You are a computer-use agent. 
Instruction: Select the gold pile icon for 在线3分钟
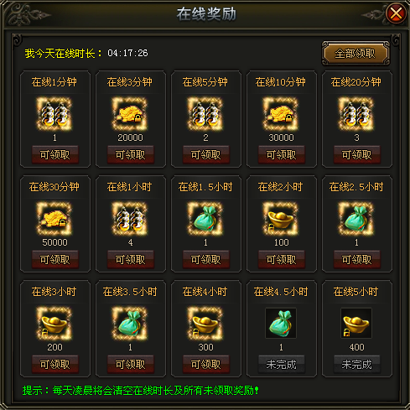(x=130, y=114)
